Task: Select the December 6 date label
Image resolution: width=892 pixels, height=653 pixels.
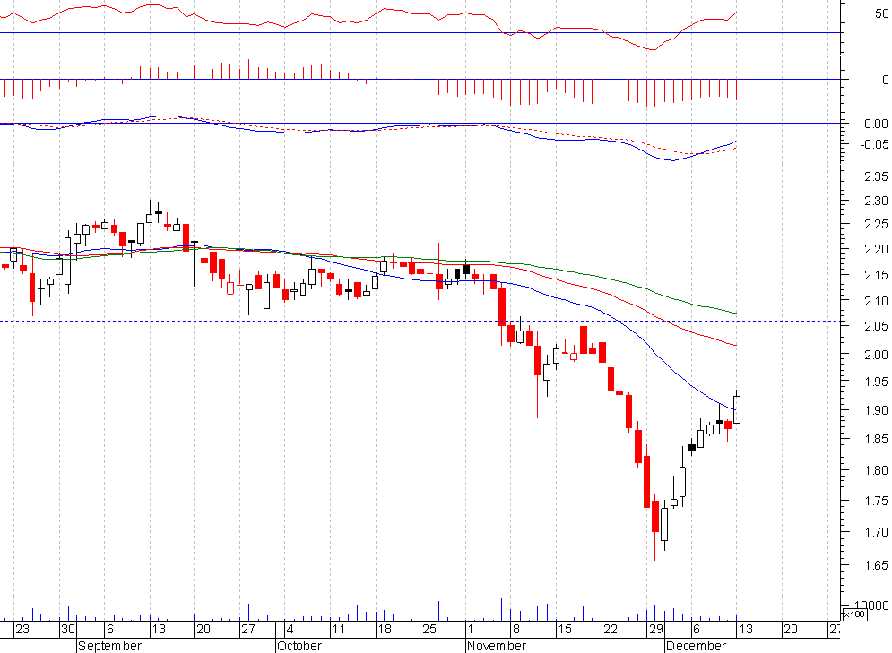Action: click(x=697, y=629)
